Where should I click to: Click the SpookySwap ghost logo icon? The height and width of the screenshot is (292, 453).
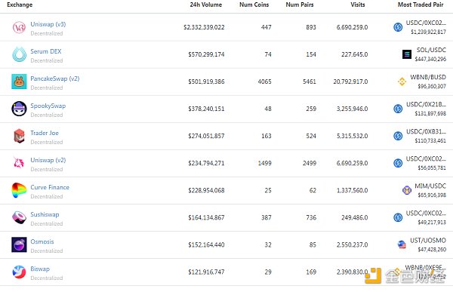[x=19, y=109]
